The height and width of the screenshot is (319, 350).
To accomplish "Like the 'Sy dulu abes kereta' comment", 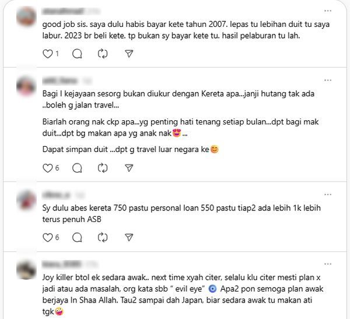I will coord(48,238).
